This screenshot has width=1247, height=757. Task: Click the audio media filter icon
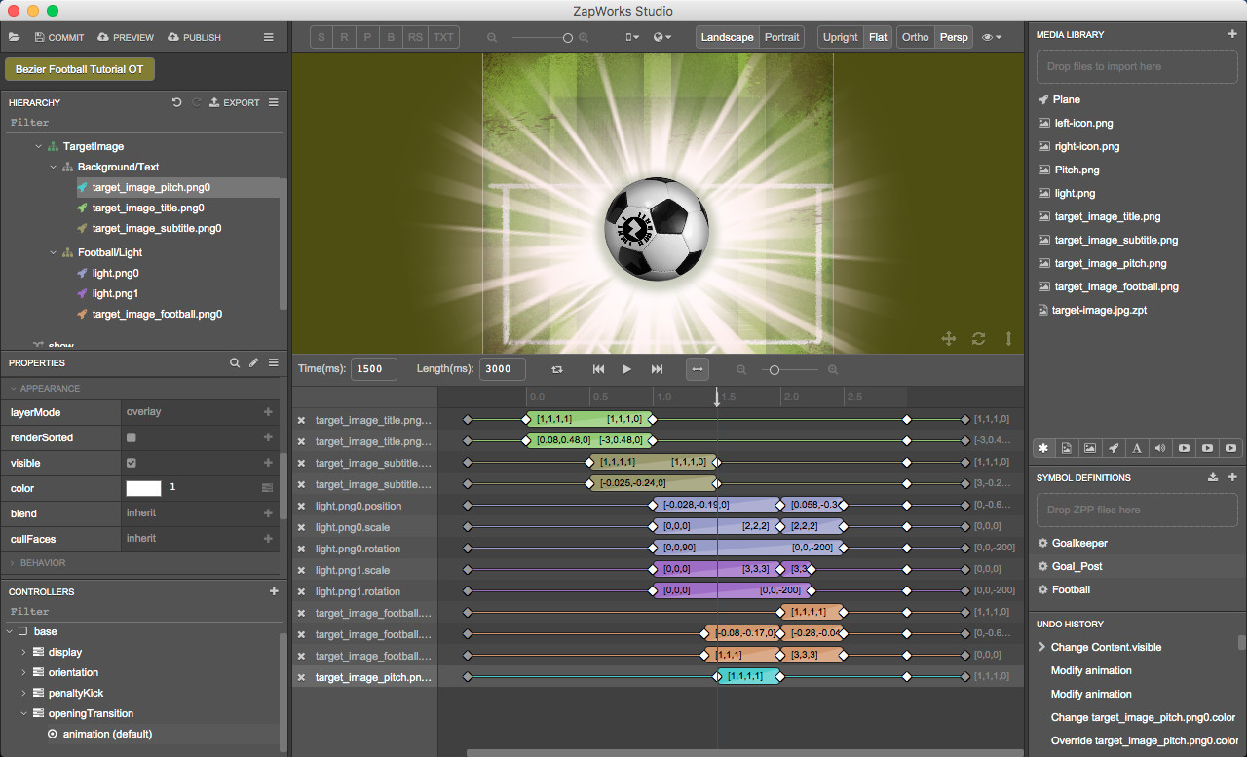pyautogui.click(x=1160, y=448)
